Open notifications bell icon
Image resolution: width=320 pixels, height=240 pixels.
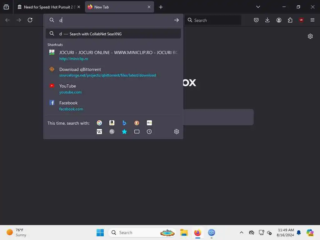point(299,232)
